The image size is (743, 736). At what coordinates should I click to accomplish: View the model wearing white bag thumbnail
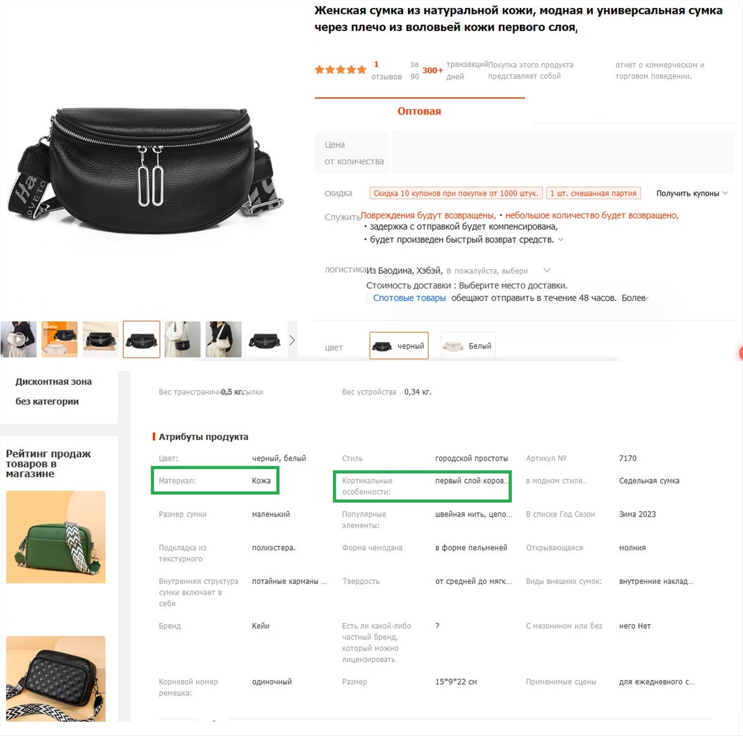[223, 340]
